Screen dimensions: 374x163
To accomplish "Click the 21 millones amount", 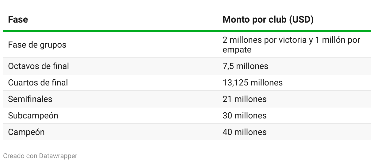I will pyautogui.click(x=244, y=99).
